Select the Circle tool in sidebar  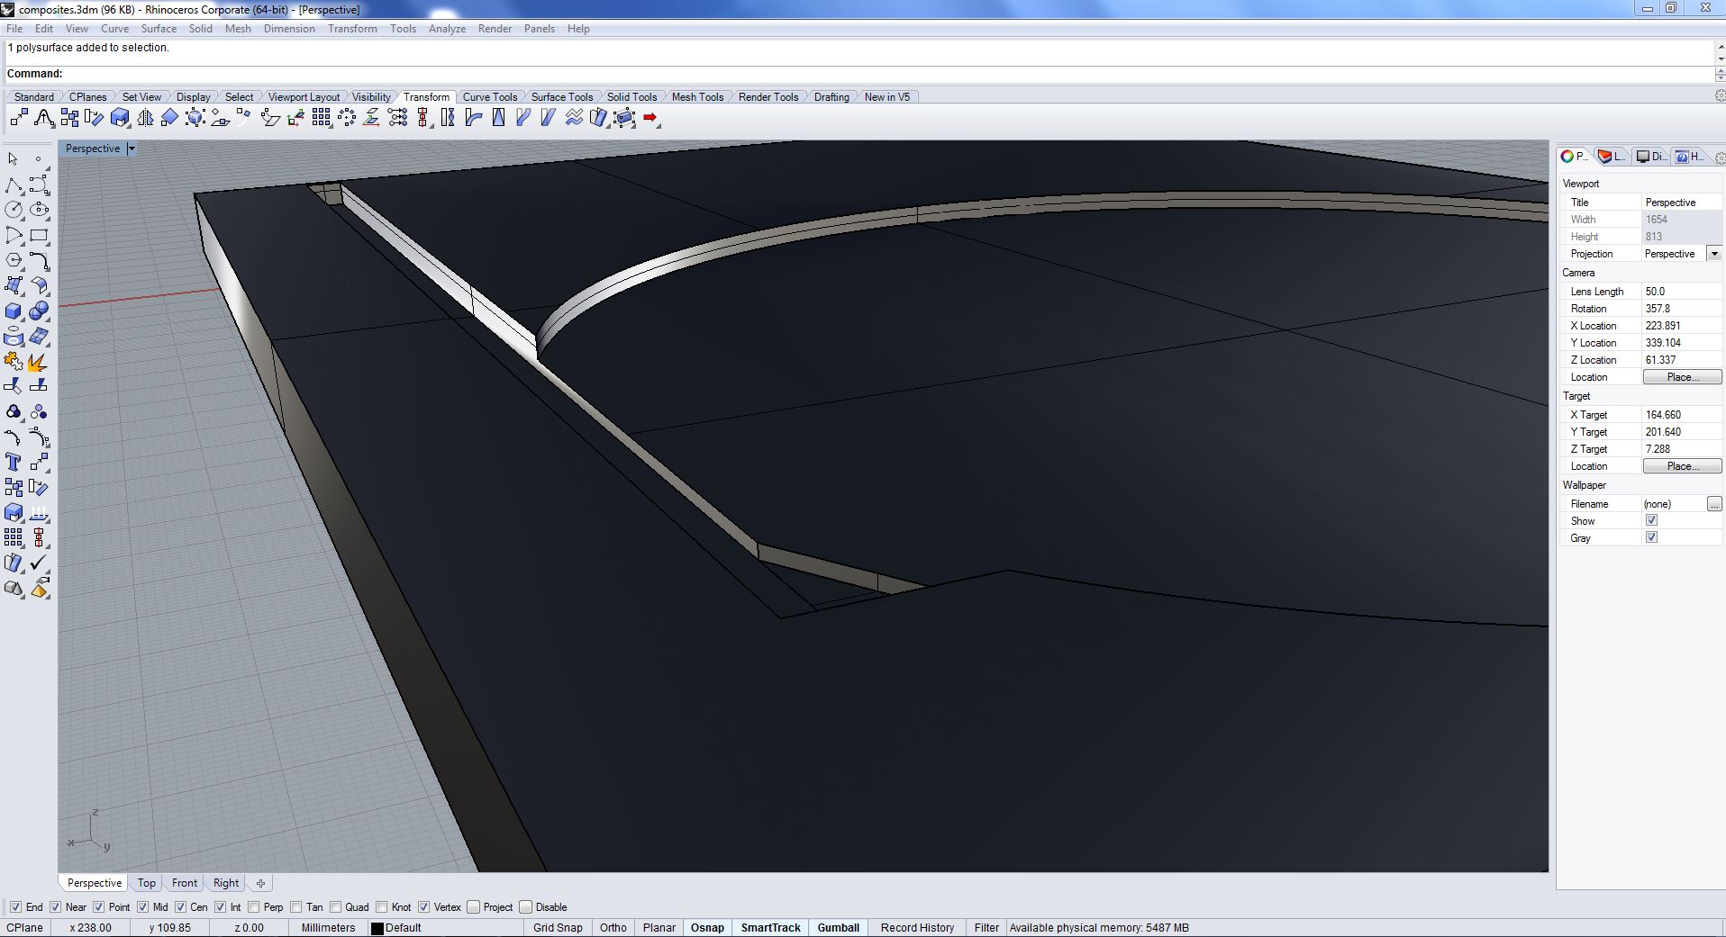(x=14, y=210)
